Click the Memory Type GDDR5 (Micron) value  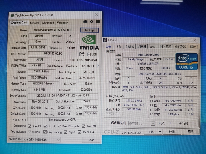tap(43, 84)
